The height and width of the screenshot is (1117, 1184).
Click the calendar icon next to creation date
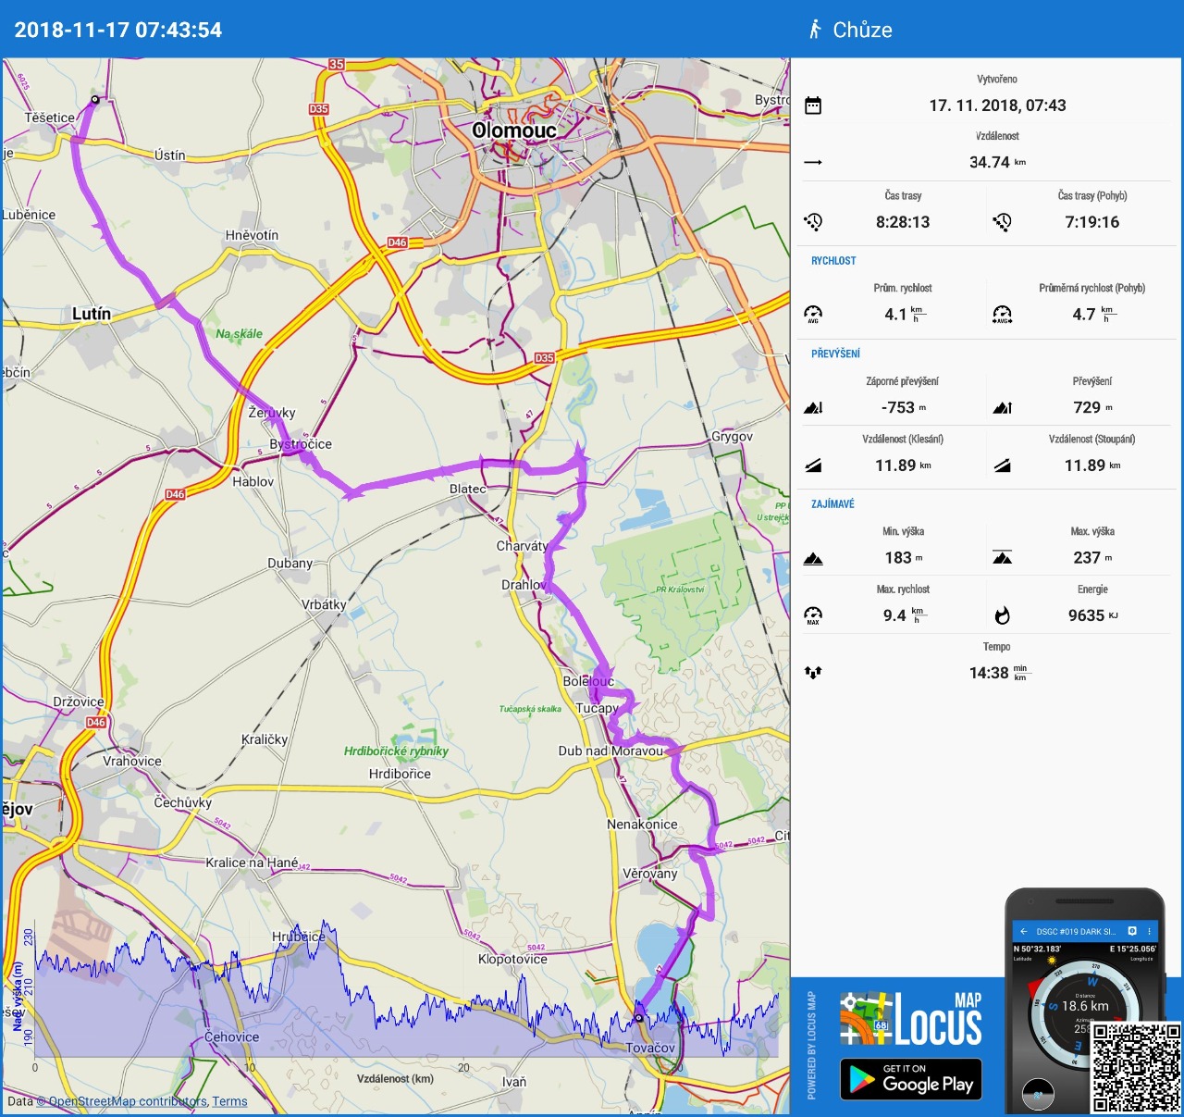coord(813,105)
